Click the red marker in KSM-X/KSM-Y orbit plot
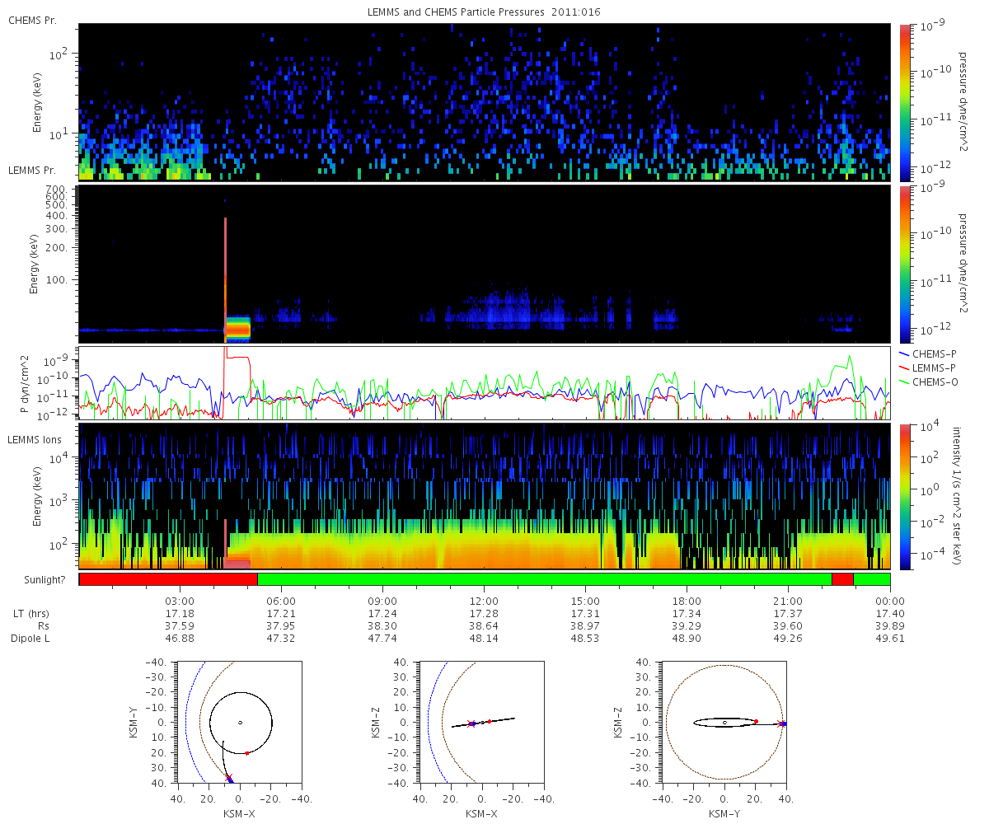This screenshot has width=989, height=824. 246,752
